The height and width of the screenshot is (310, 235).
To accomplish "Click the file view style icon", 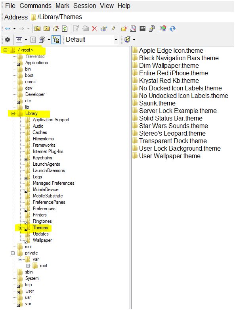I will pyautogui.click(x=19, y=40).
